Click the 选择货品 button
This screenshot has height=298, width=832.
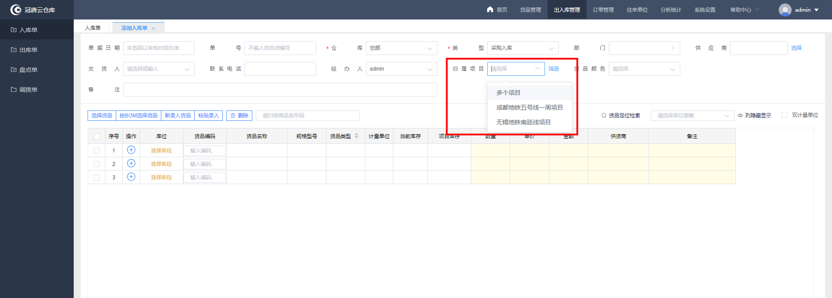point(102,116)
